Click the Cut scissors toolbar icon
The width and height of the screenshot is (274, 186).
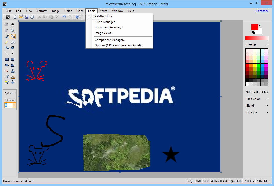(40, 17)
